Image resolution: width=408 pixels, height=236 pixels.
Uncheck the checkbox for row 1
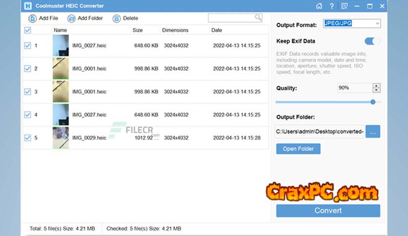pyautogui.click(x=27, y=46)
